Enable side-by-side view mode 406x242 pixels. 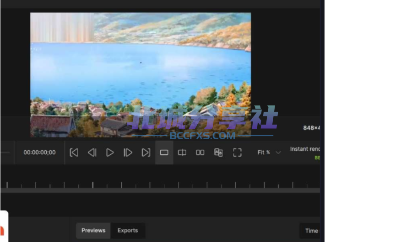pos(200,153)
